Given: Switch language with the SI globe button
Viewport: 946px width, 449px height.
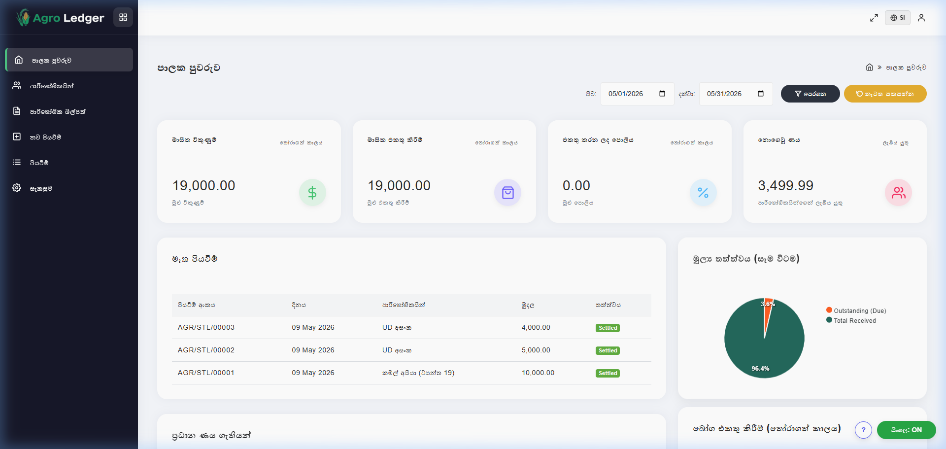Looking at the screenshot, I should 897,18.
